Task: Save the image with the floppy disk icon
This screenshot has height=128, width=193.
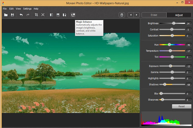Action: tap(12, 15)
